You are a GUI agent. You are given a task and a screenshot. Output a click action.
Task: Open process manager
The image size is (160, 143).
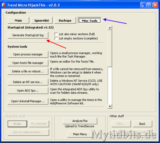28,55
